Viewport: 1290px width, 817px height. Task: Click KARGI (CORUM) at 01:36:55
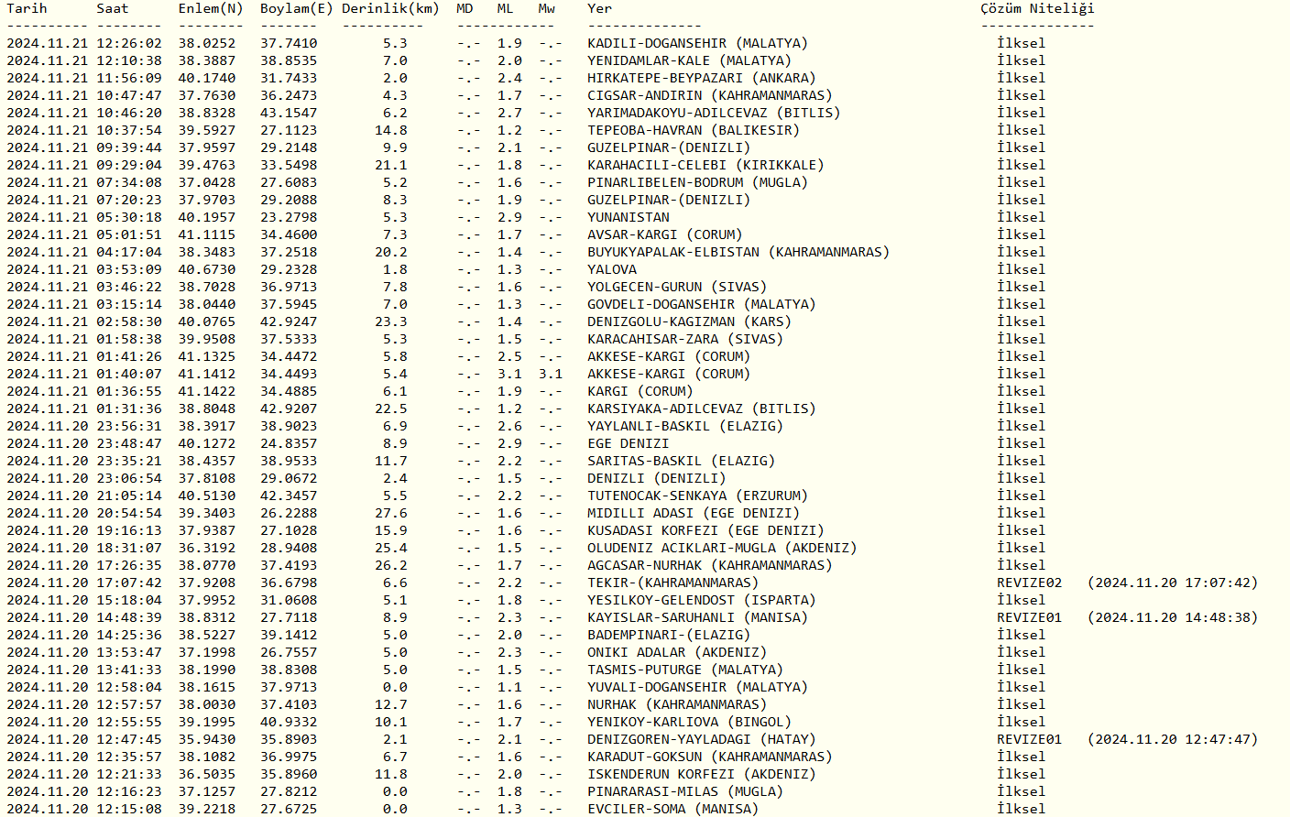(640, 391)
